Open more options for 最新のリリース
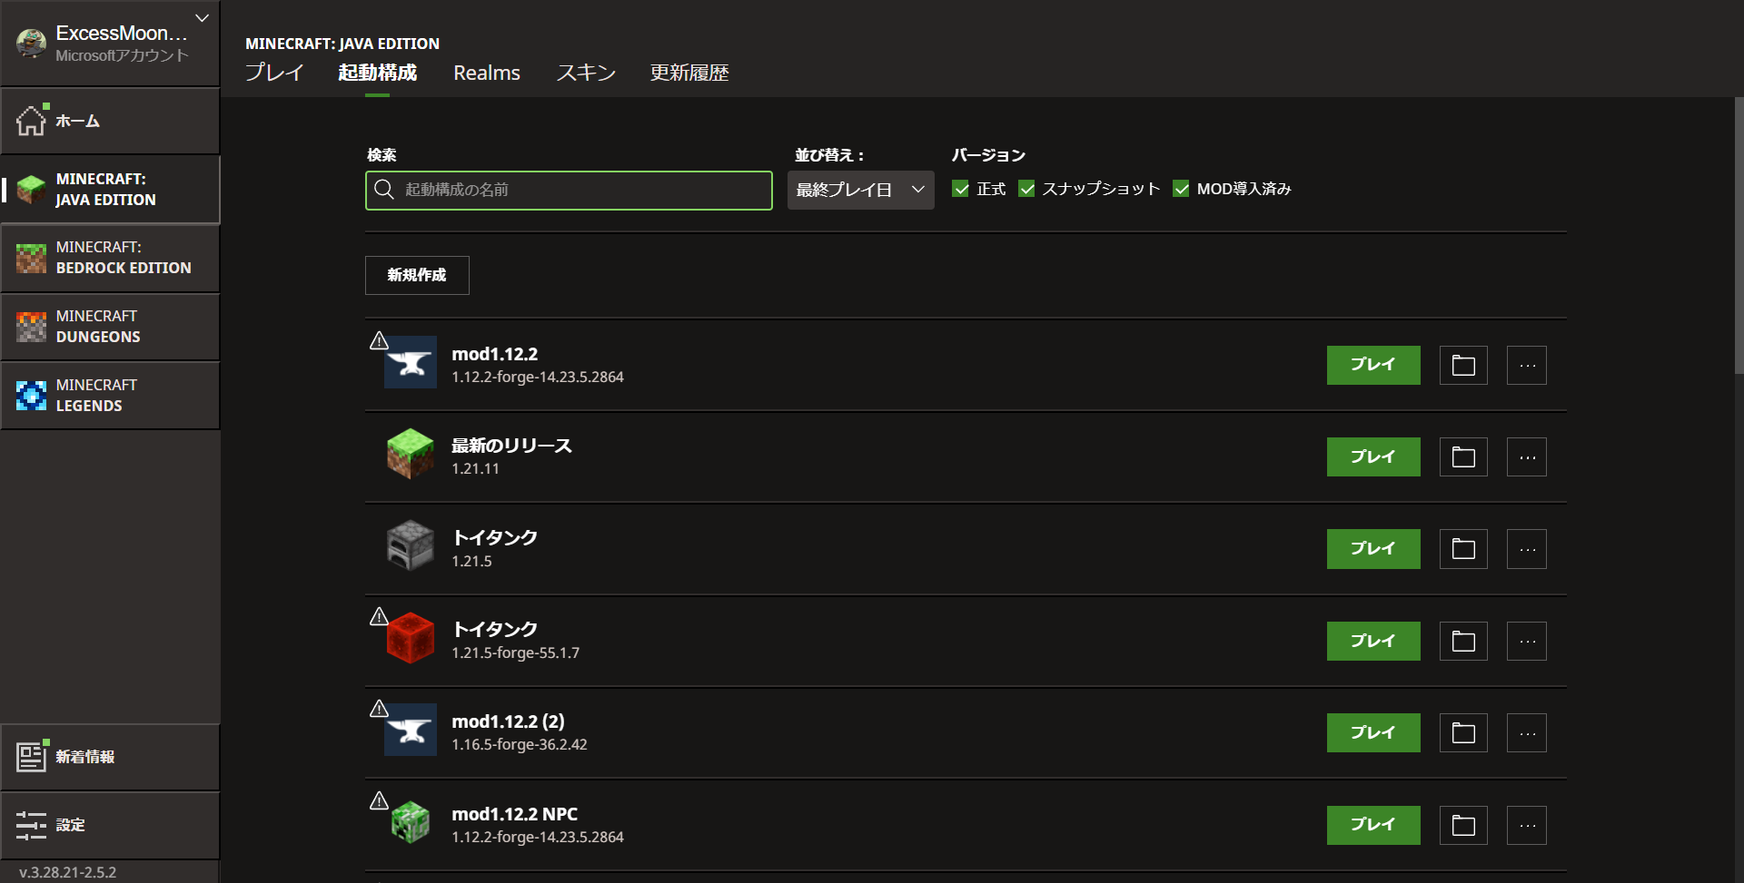Image resolution: width=1744 pixels, height=883 pixels. tap(1526, 457)
